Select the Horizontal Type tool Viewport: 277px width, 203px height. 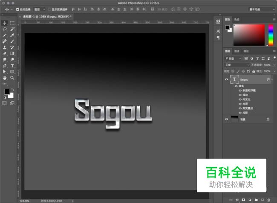tap(12, 66)
